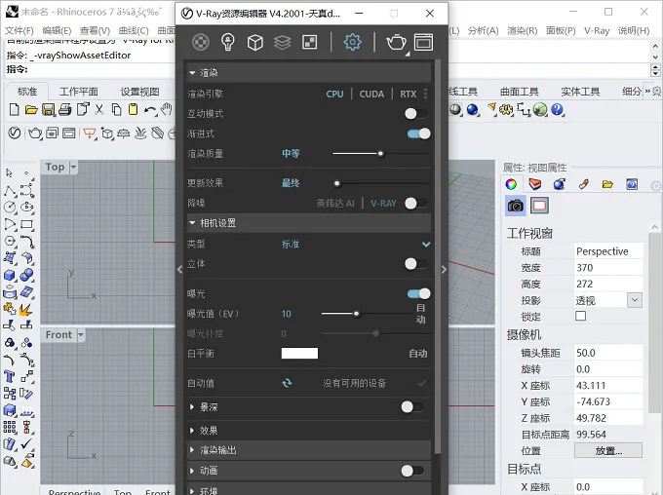
Task: Select the CPU render engine
Action: click(x=334, y=94)
